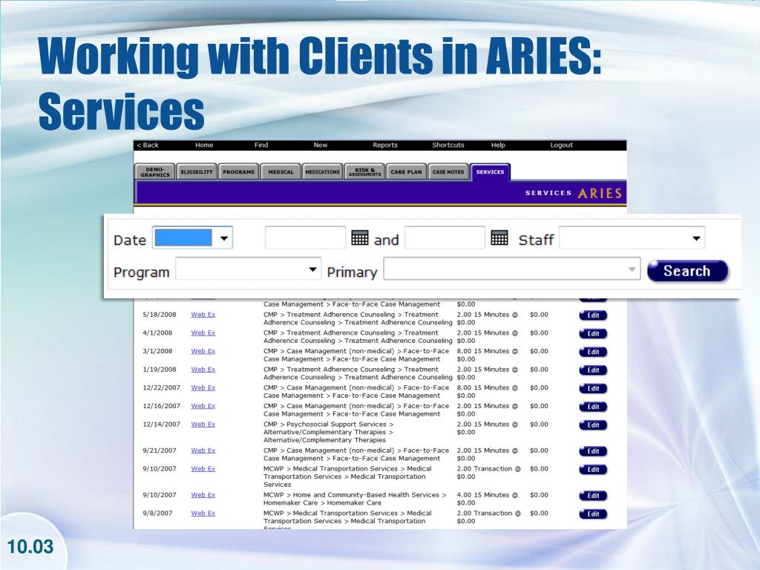
Task: Click 'CMP > Psychosocial Support Services' description
Action: (328, 424)
